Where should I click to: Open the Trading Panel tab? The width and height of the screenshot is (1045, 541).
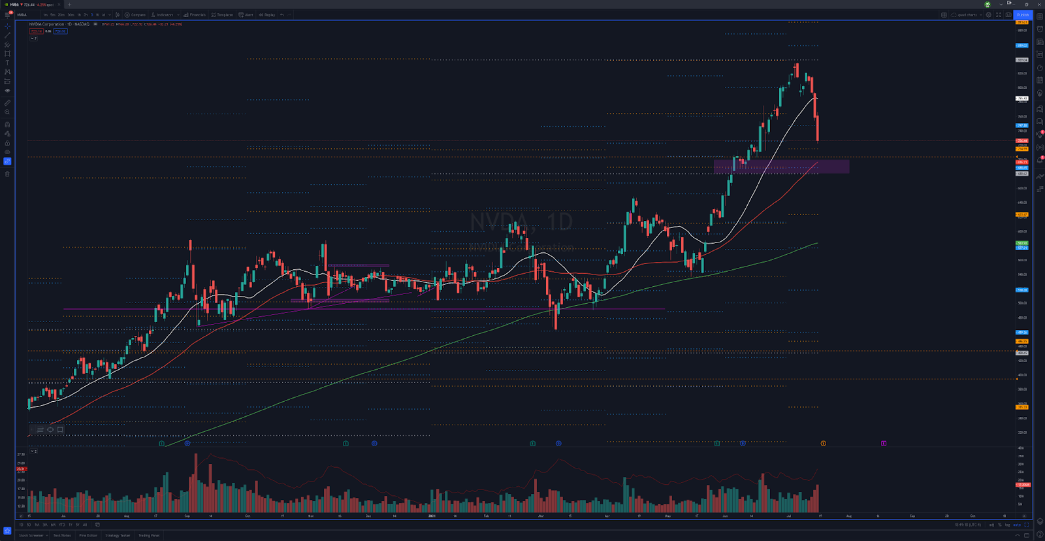click(149, 535)
